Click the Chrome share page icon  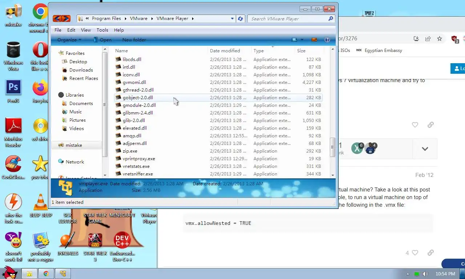[x=428, y=39]
